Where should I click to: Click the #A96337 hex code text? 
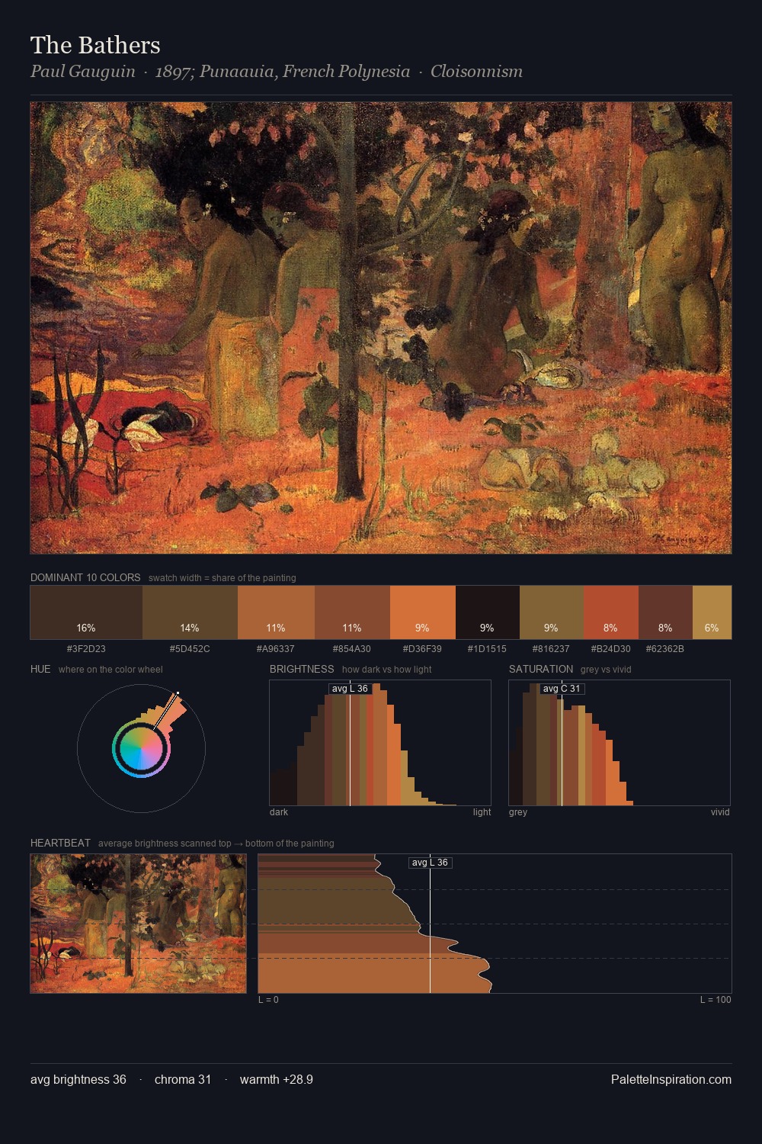coord(276,649)
